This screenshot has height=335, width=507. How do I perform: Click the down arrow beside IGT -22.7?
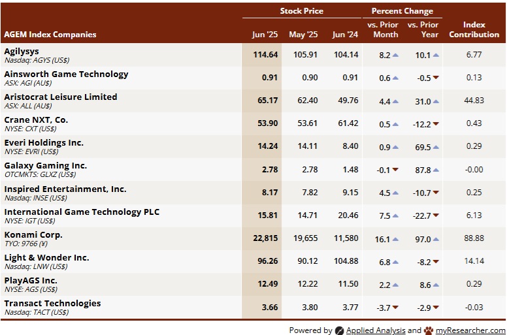coord(436,215)
